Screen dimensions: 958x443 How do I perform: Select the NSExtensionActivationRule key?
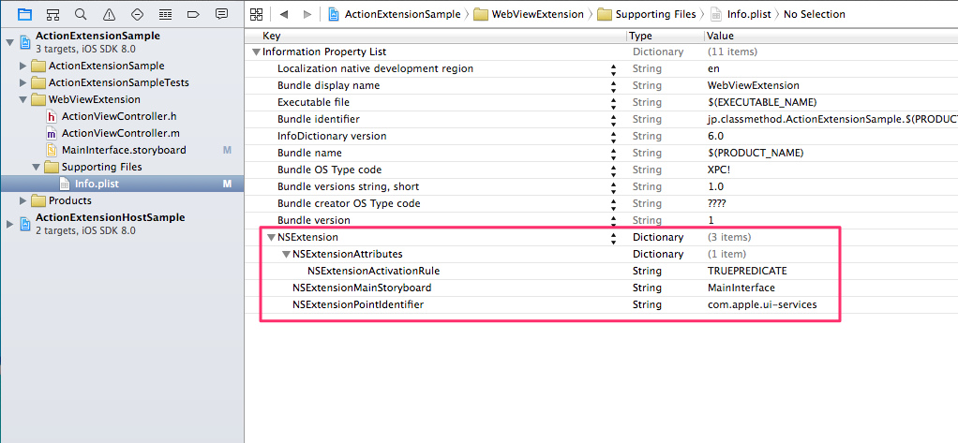coord(373,271)
